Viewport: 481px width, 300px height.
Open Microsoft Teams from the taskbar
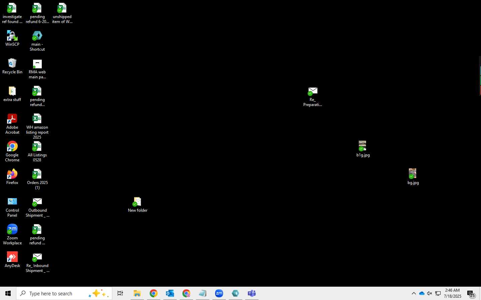click(252, 293)
